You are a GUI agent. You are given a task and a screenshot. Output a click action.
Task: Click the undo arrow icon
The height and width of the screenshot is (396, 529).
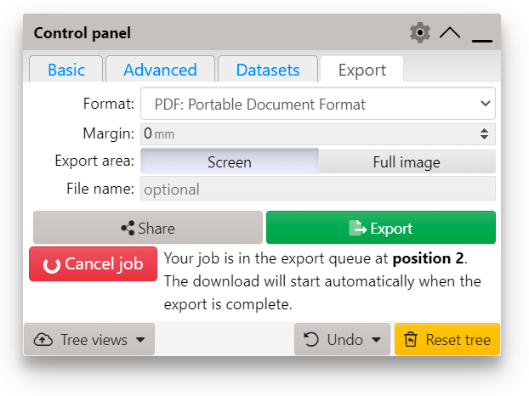[312, 340]
